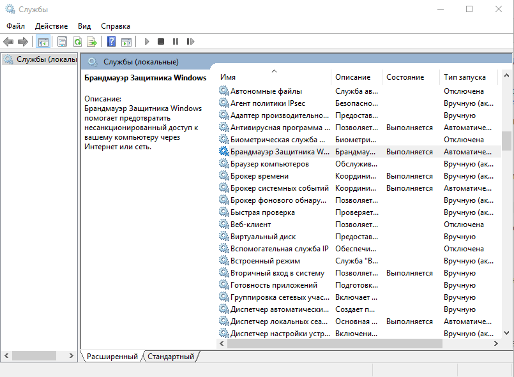The width and height of the screenshot is (514, 377).
Task: Select Вспомогательная служба IP service name
Action: pyautogui.click(x=279, y=249)
